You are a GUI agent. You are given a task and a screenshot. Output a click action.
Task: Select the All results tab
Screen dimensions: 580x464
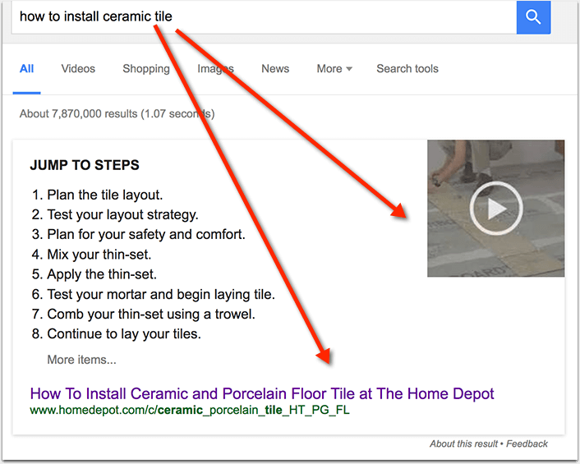point(27,69)
